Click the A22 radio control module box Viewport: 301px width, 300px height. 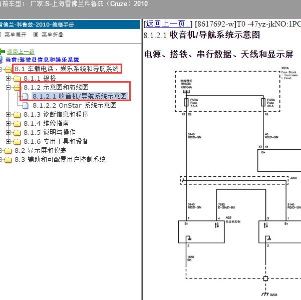[x=201, y=232]
